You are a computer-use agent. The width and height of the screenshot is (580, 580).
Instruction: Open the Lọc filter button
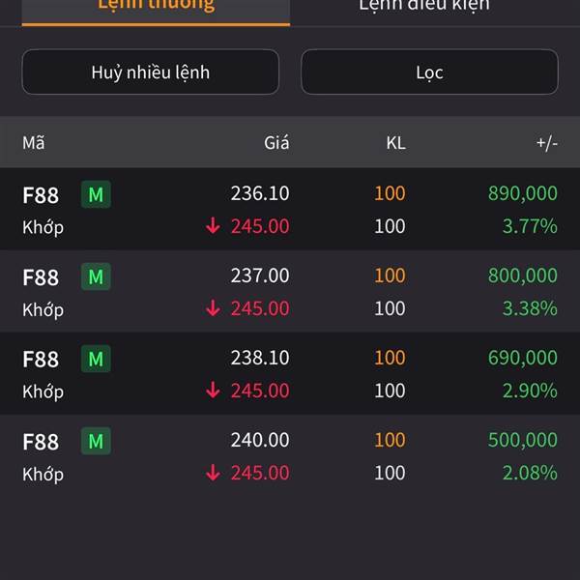[x=429, y=72]
